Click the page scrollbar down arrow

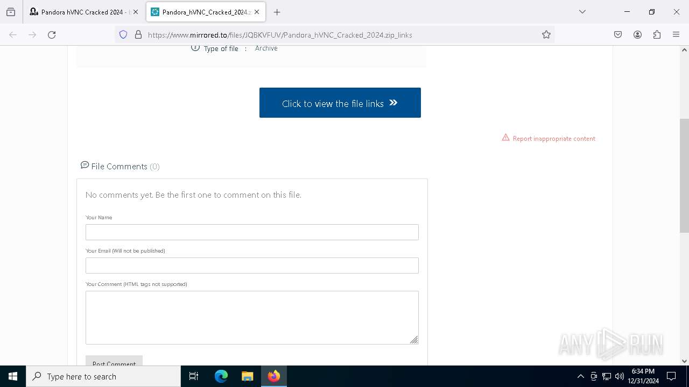(x=684, y=361)
